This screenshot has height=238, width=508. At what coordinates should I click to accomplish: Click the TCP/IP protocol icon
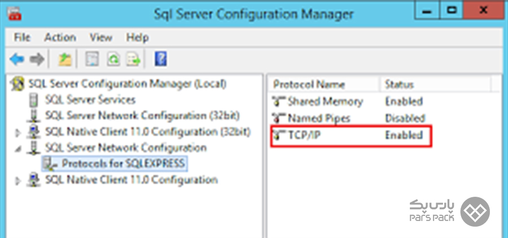click(279, 135)
